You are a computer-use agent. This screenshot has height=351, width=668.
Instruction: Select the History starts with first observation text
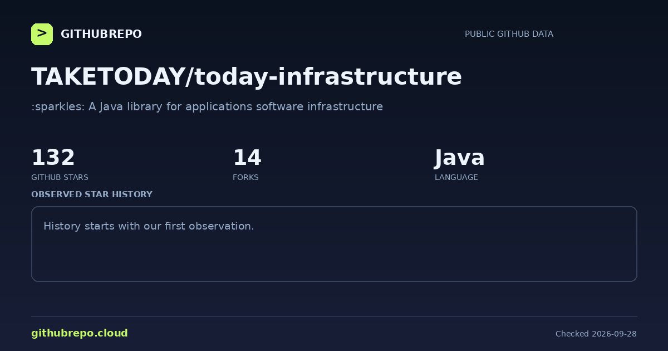click(149, 226)
